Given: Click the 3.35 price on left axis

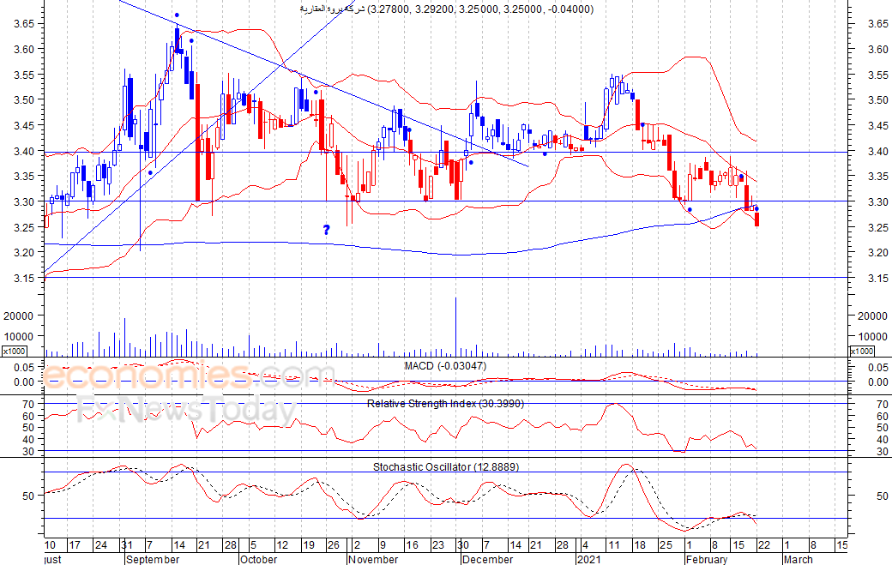Looking at the screenshot, I should (x=24, y=177).
